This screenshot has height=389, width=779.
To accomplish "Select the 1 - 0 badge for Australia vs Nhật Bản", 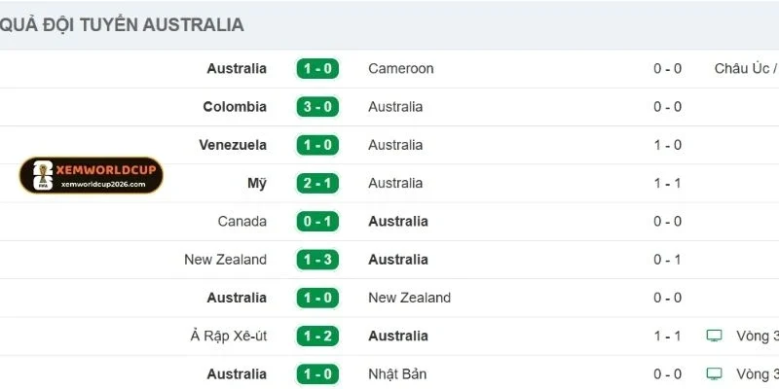I will point(317,373).
